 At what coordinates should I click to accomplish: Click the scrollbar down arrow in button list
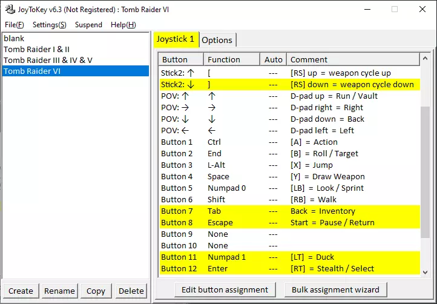(425, 272)
